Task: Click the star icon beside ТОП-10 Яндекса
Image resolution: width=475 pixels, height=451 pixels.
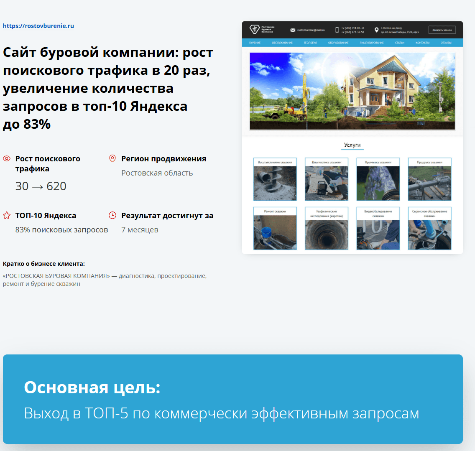Action: coord(7,215)
